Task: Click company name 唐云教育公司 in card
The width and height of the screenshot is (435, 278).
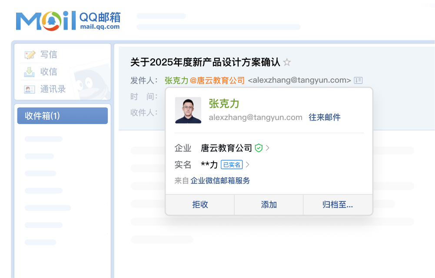Action: click(x=226, y=148)
